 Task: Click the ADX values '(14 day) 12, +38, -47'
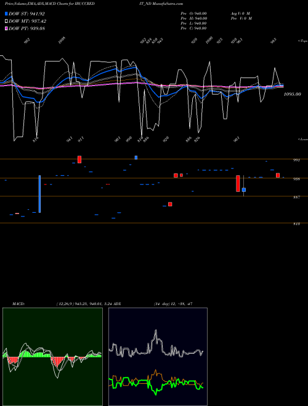pyautogui.click(x=173, y=304)
